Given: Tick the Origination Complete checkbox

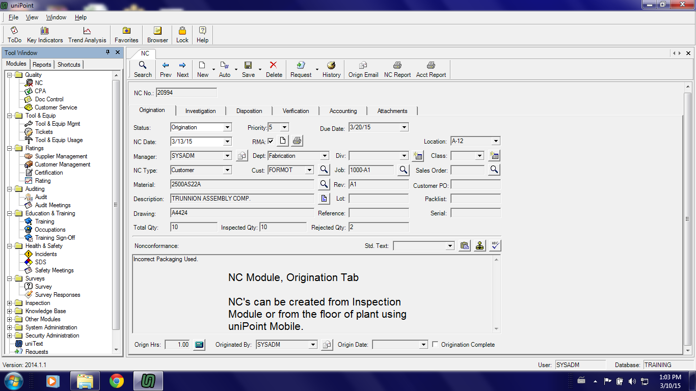Looking at the screenshot, I should click(x=435, y=345).
